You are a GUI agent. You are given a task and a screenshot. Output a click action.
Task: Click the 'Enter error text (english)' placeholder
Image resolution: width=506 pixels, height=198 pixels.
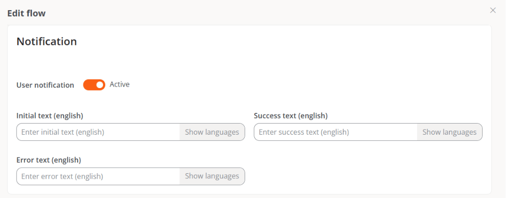[62, 176]
